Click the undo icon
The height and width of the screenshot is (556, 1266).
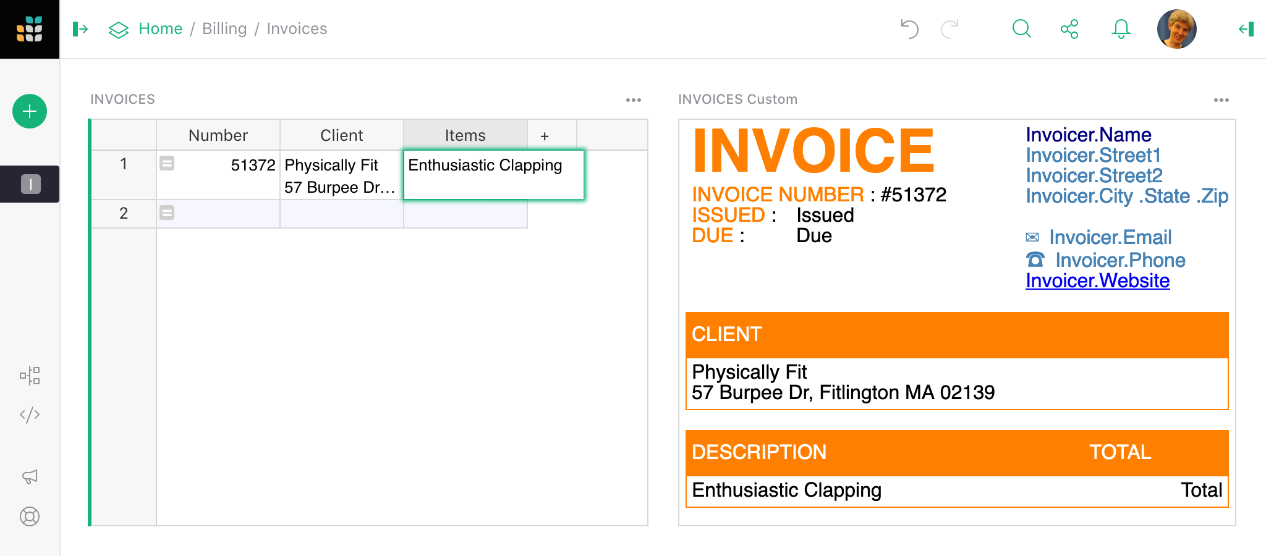coord(909,29)
